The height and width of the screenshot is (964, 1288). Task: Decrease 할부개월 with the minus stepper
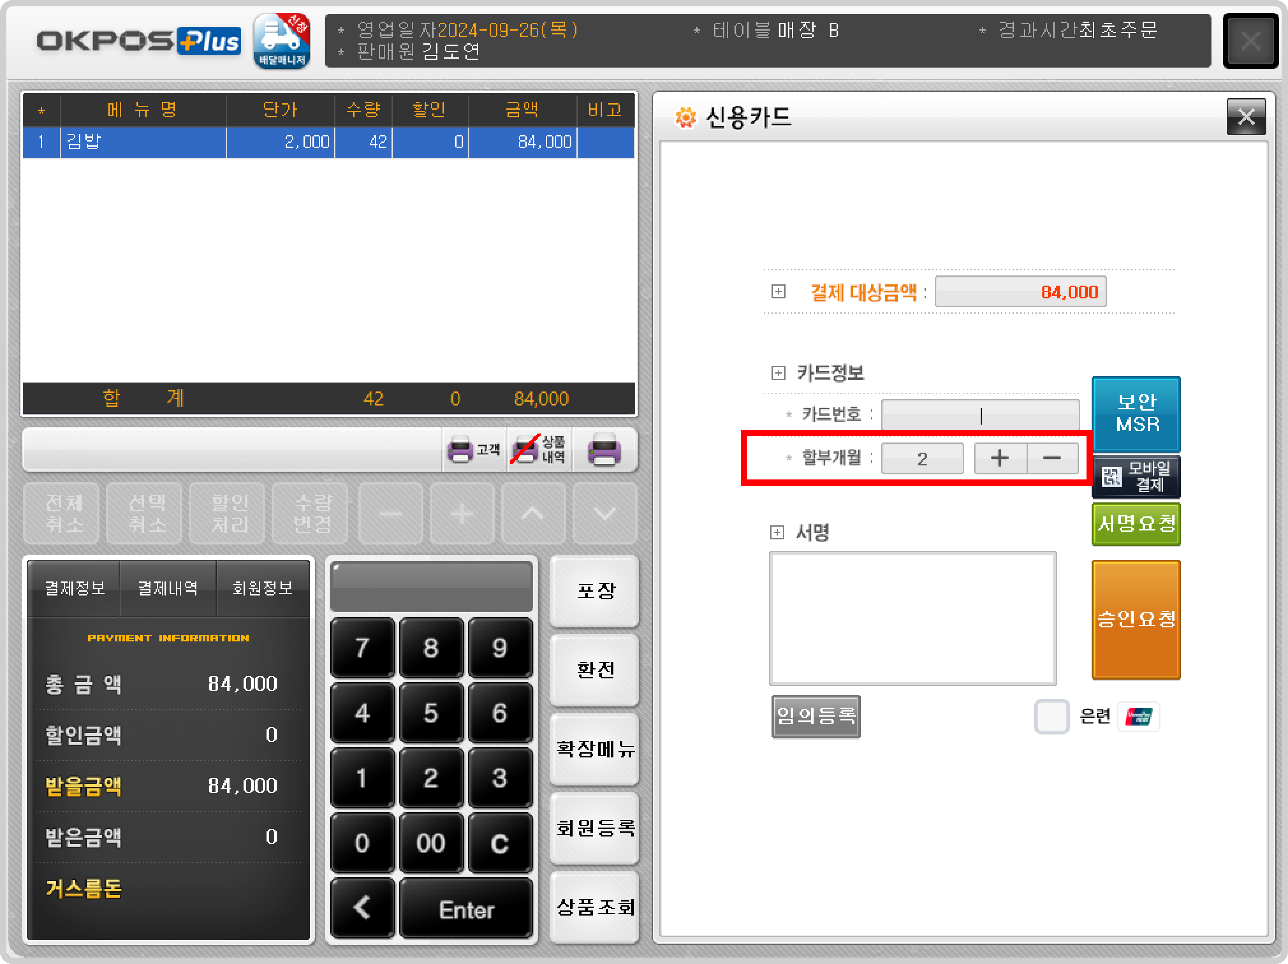point(1052,458)
